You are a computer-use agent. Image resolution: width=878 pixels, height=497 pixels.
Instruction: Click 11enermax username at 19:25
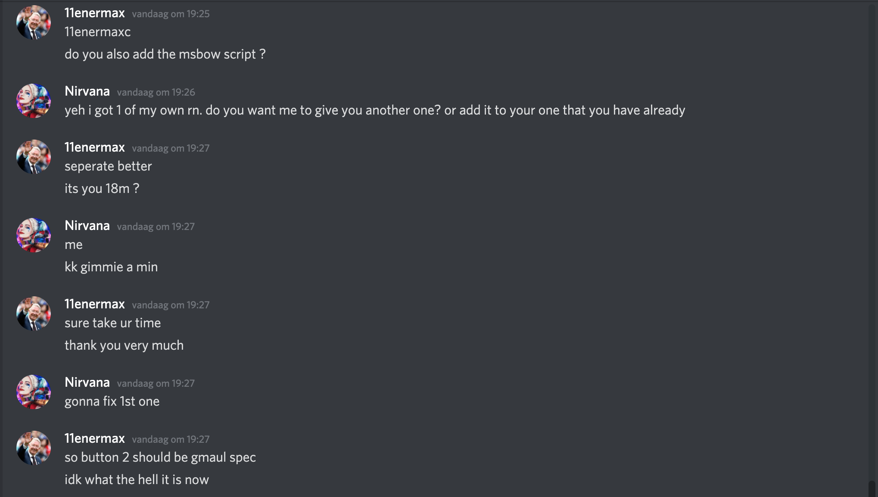(95, 13)
